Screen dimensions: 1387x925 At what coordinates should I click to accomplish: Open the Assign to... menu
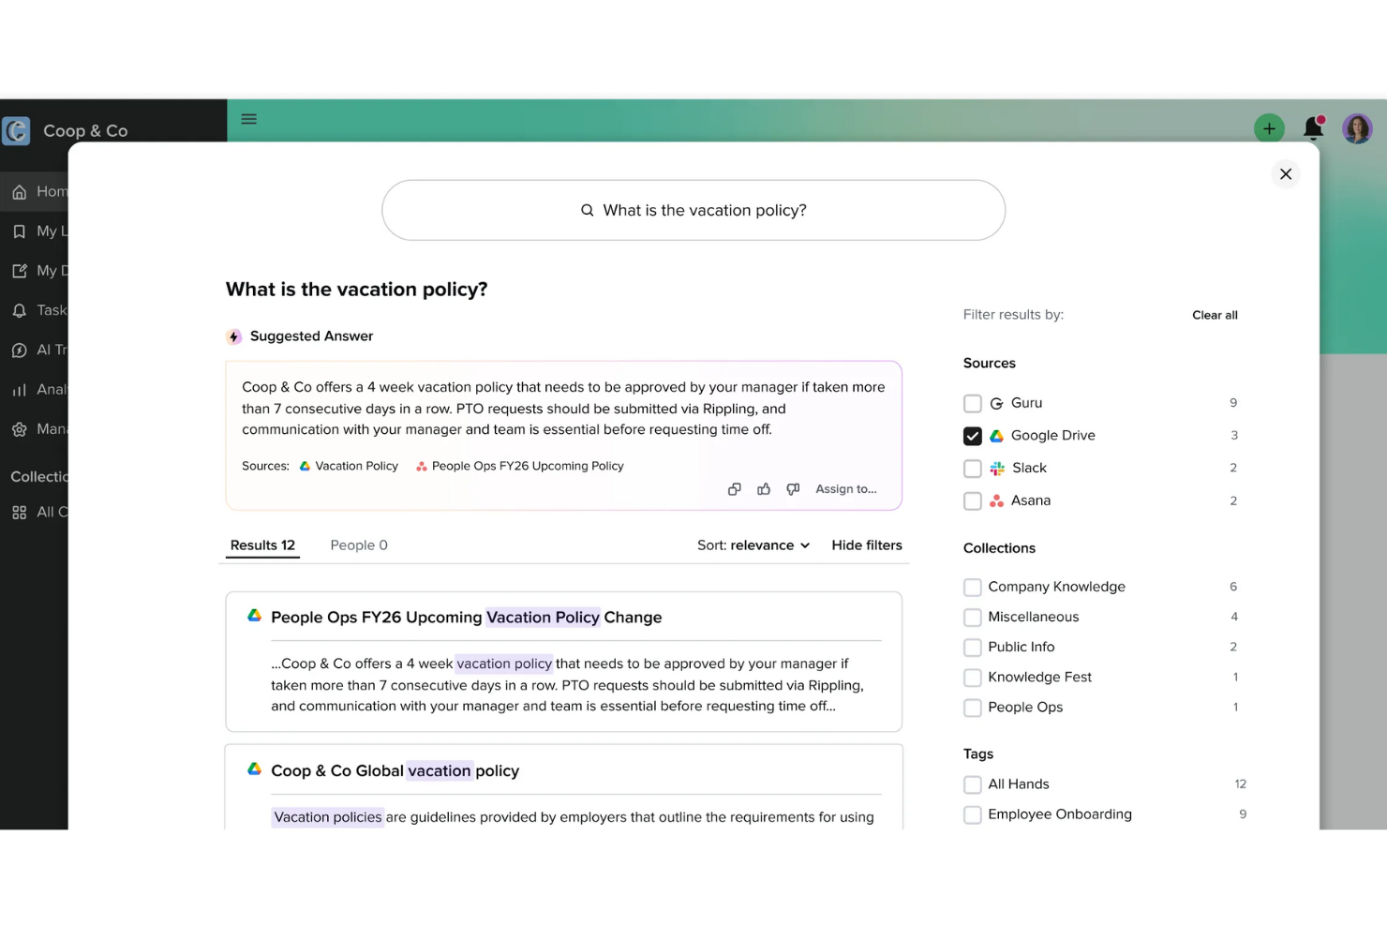pos(846,489)
